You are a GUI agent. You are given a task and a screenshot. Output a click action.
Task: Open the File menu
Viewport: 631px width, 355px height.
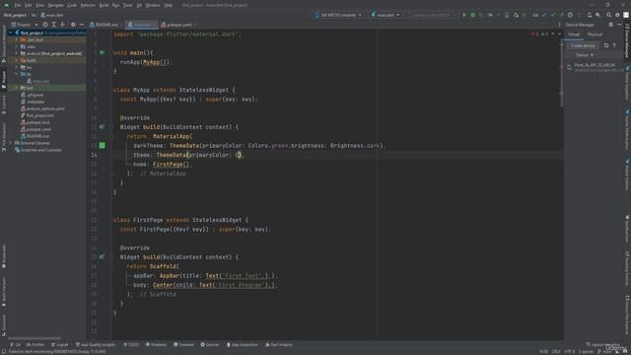[18, 5]
